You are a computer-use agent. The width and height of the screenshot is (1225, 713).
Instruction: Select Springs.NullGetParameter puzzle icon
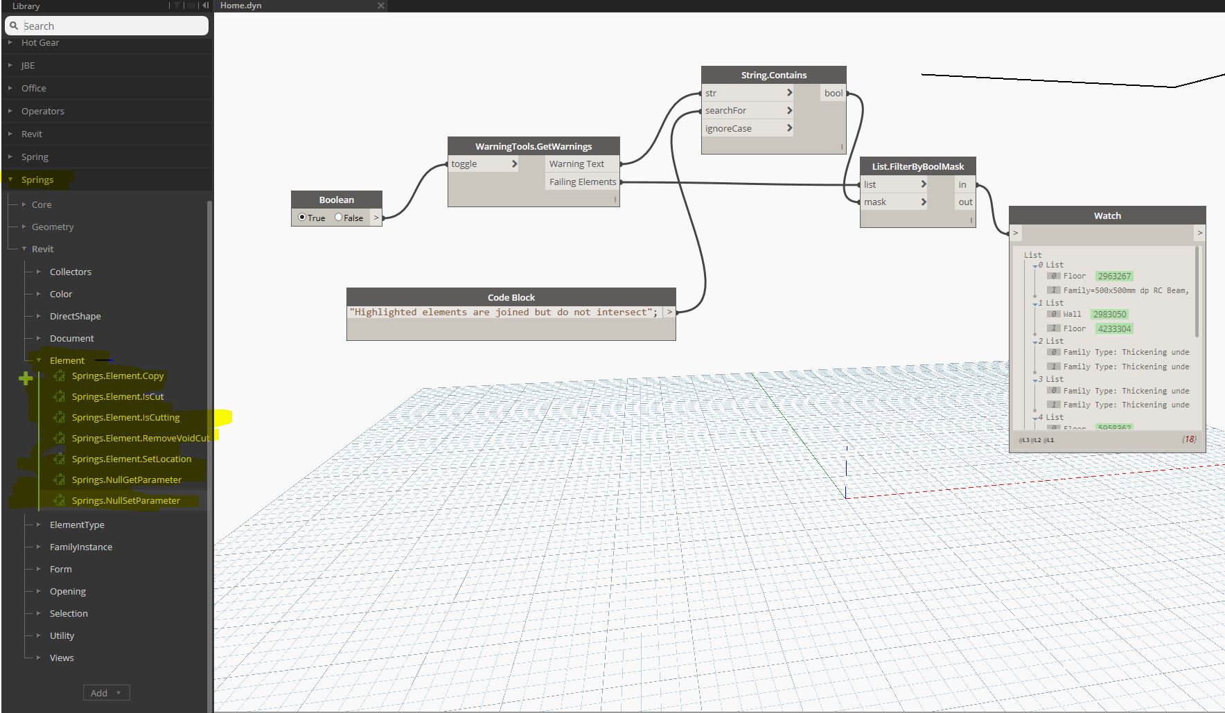point(60,479)
